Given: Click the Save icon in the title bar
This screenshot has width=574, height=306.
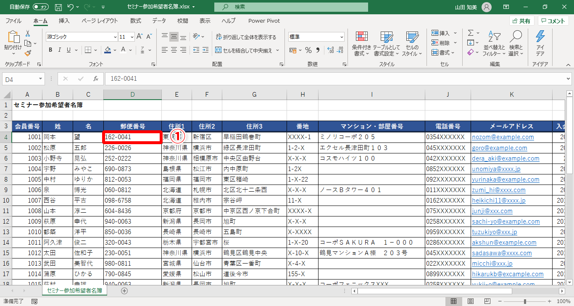Looking at the screenshot, I should [58, 7].
